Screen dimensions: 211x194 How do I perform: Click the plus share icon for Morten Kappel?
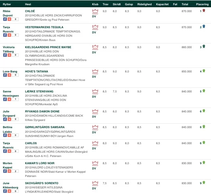(9, 171)
